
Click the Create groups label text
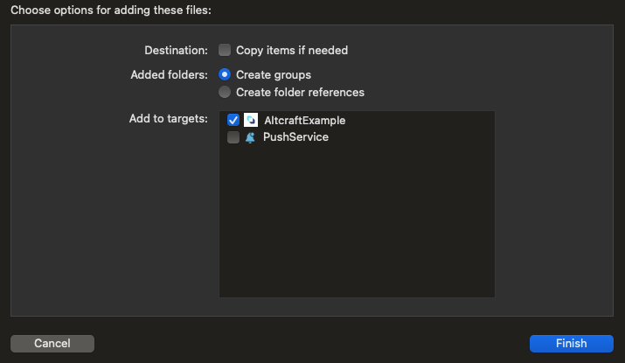tap(274, 75)
